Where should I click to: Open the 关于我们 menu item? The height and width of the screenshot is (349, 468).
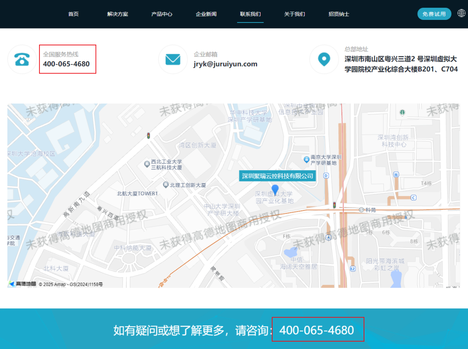[x=295, y=14]
